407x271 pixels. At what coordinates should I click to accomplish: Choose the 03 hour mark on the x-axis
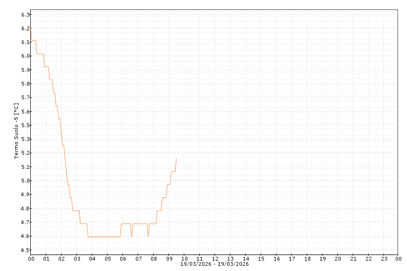click(77, 259)
